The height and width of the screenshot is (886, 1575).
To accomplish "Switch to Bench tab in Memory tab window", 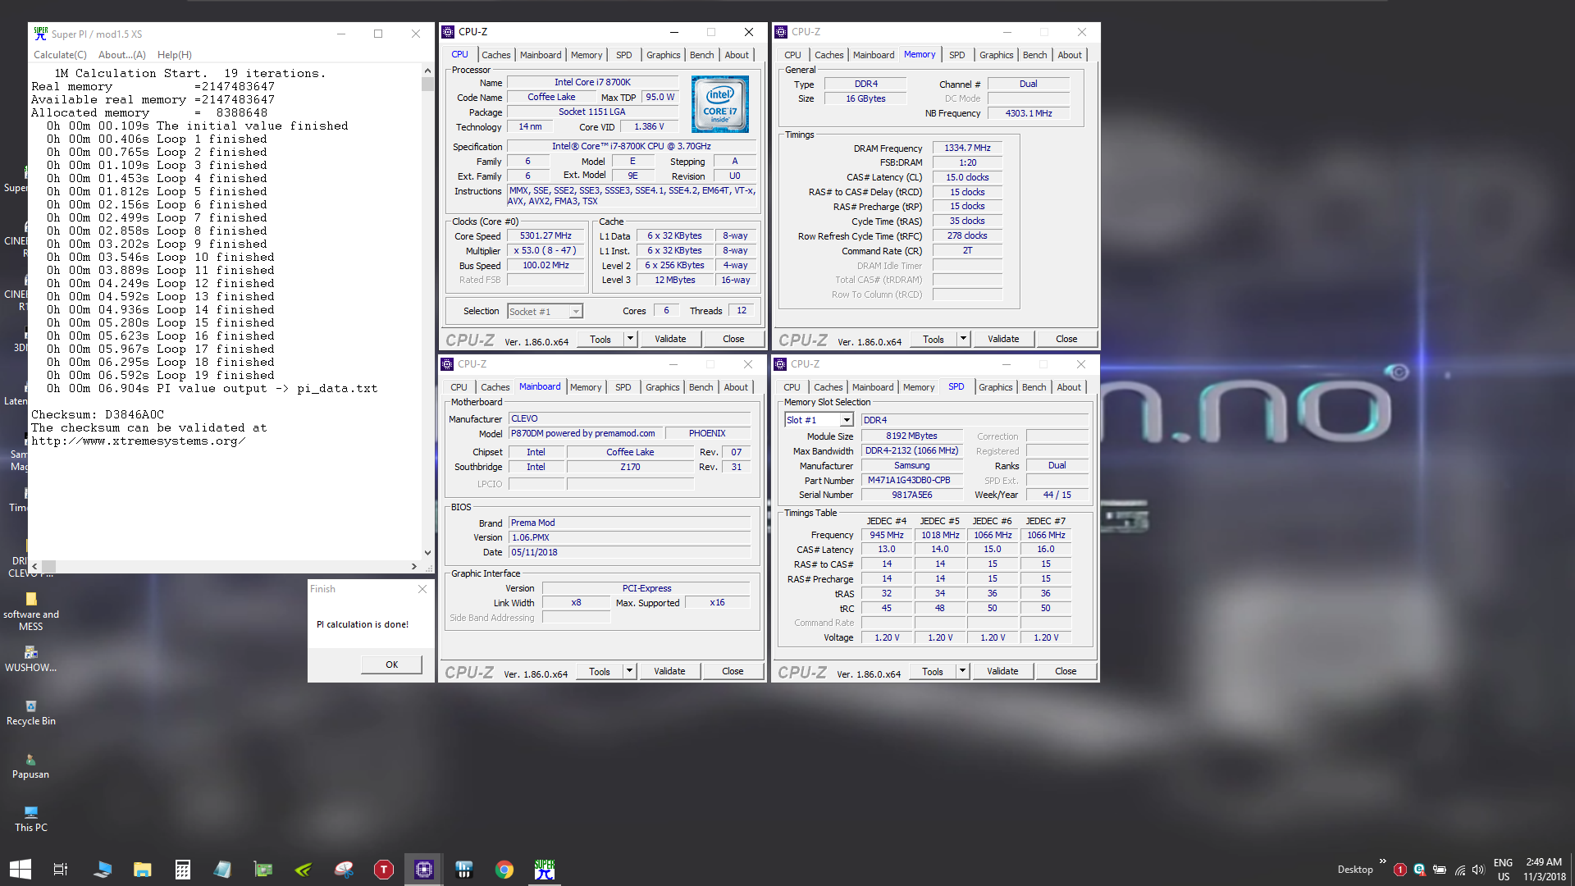I will click(1034, 55).
